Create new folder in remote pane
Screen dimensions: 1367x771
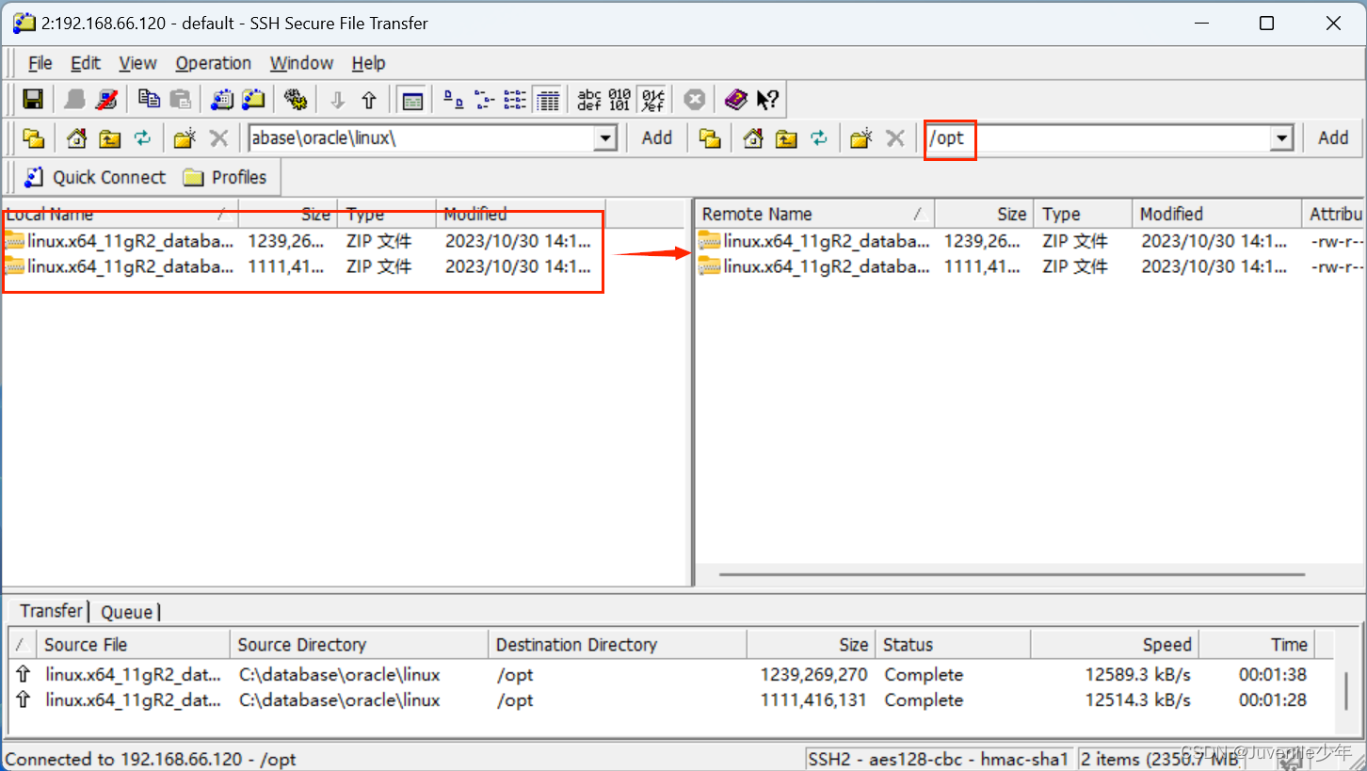(860, 138)
